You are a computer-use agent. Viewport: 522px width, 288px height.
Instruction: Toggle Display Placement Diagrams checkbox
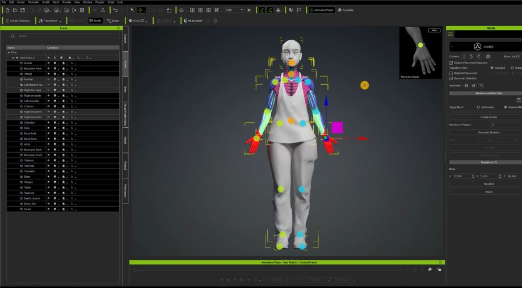pos(451,62)
